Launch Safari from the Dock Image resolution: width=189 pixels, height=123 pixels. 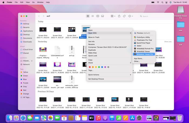click(23, 118)
